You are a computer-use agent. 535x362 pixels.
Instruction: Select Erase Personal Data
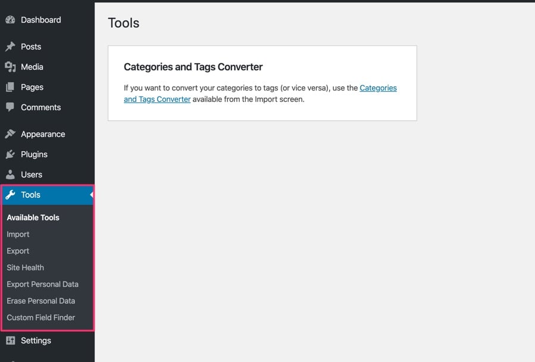point(41,301)
